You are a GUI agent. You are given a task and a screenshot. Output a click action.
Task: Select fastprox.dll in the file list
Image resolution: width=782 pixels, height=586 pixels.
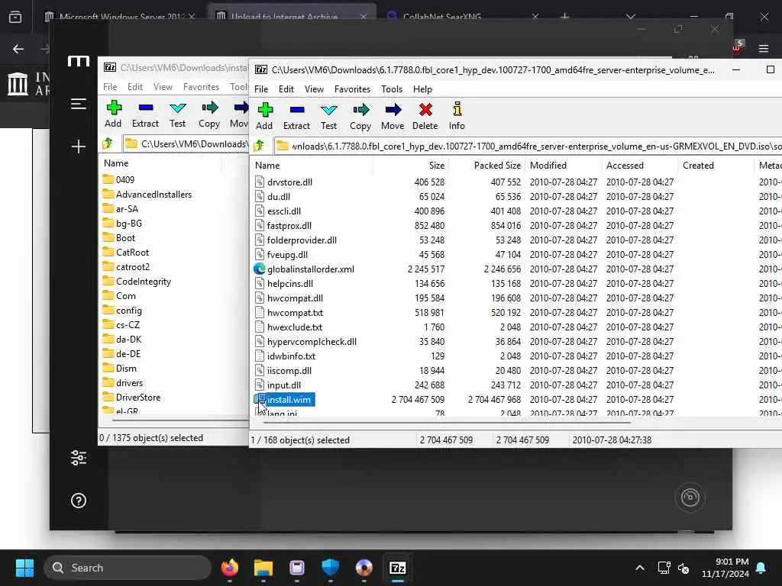pos(289,225)
